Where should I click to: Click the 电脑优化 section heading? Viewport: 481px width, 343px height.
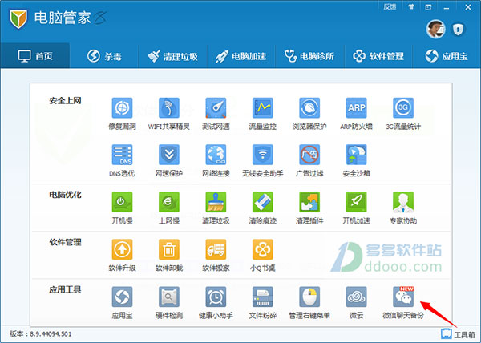point(65,195)
